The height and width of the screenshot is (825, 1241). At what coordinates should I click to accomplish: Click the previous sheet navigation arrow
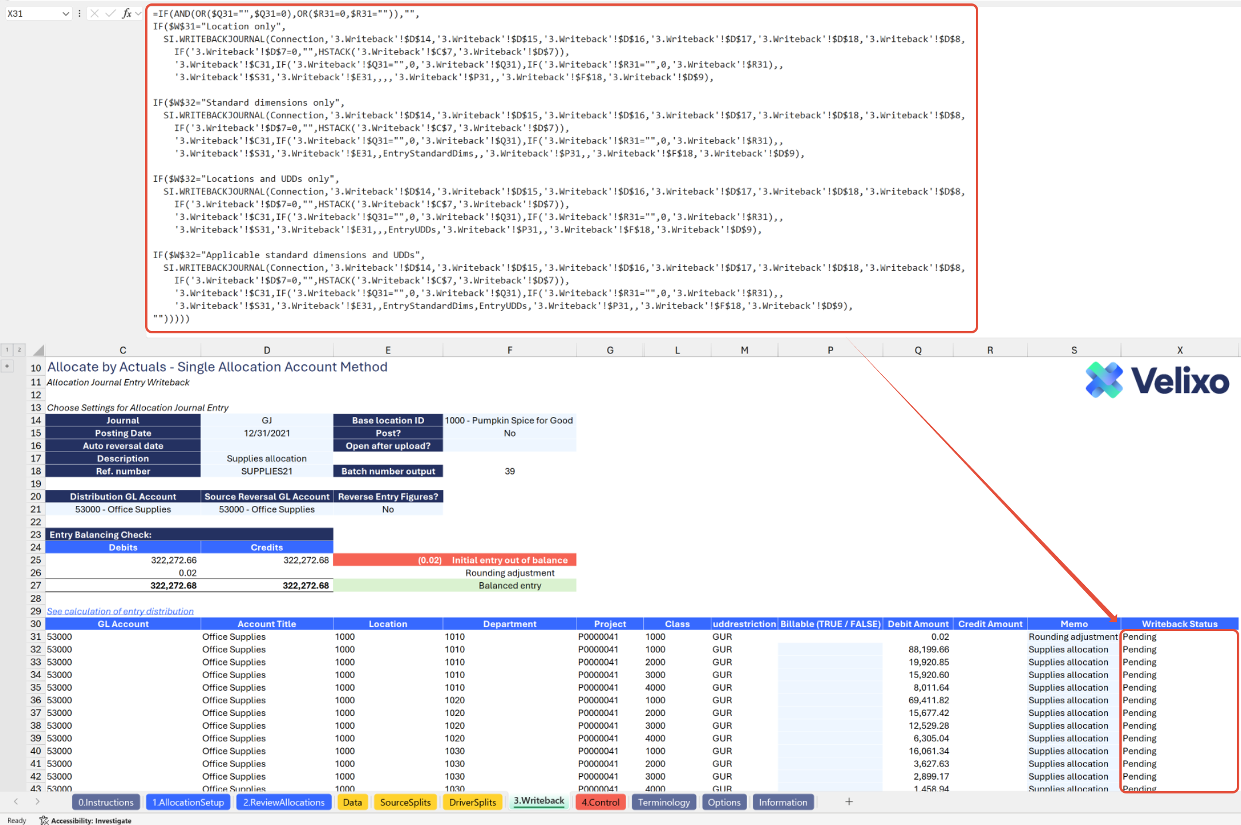click(16, 801)
